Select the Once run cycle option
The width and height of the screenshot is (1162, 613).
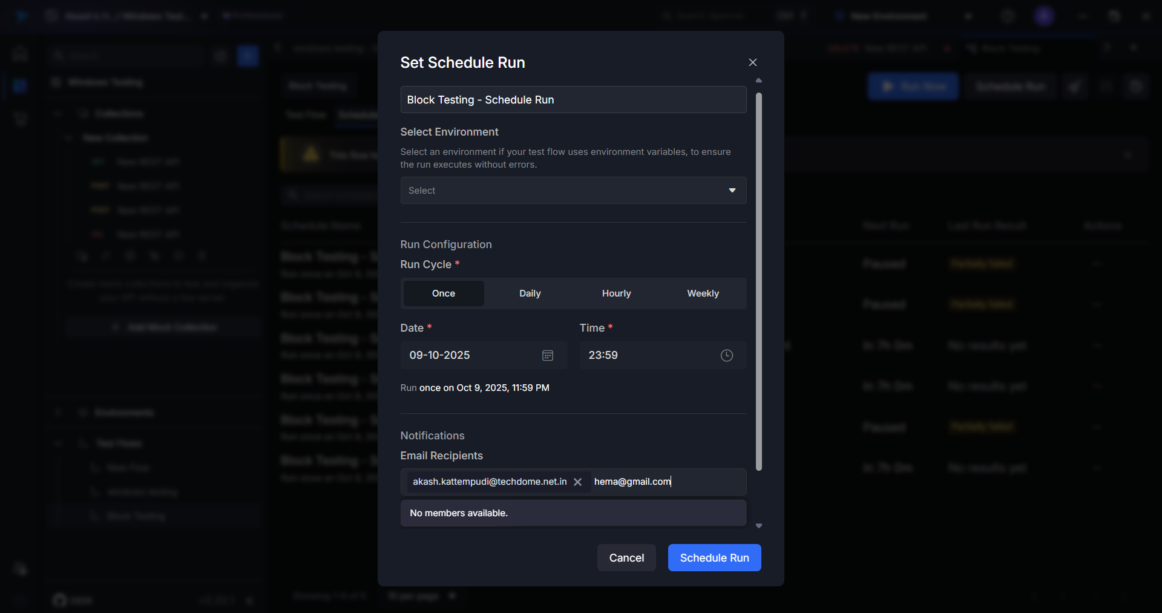coord(443,293)
